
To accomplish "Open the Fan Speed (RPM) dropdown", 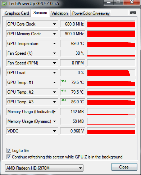I will (54, 63).
